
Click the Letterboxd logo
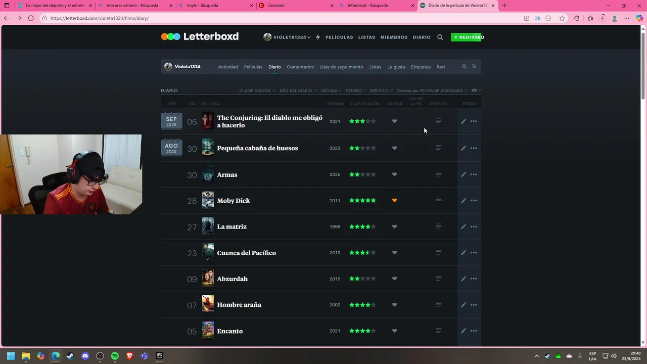pyautogui.click(x=200, y=36)
